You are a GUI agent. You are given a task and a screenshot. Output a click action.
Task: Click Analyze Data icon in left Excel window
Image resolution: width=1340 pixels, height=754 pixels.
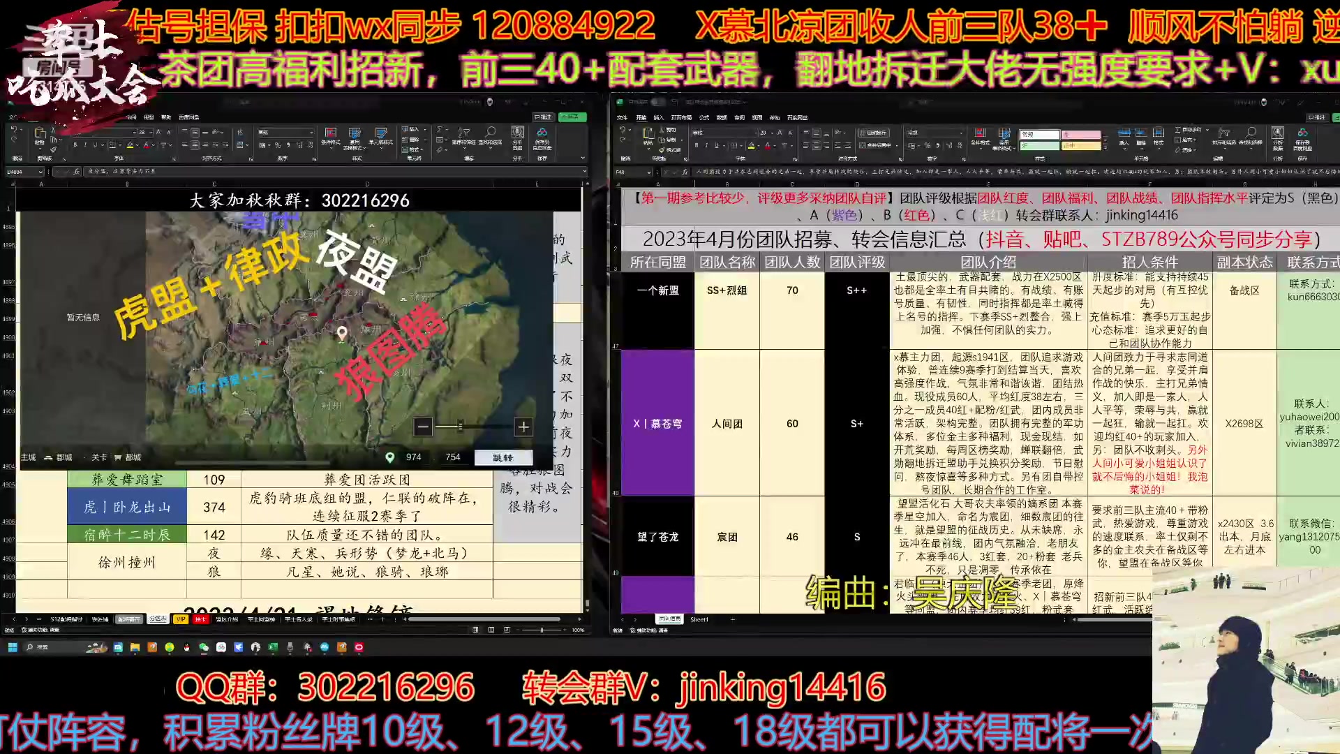click(x=517, y=138)
